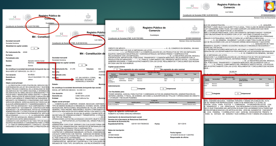Click the national seal on the top-right document
276x146 pixels.
(206, 7)
